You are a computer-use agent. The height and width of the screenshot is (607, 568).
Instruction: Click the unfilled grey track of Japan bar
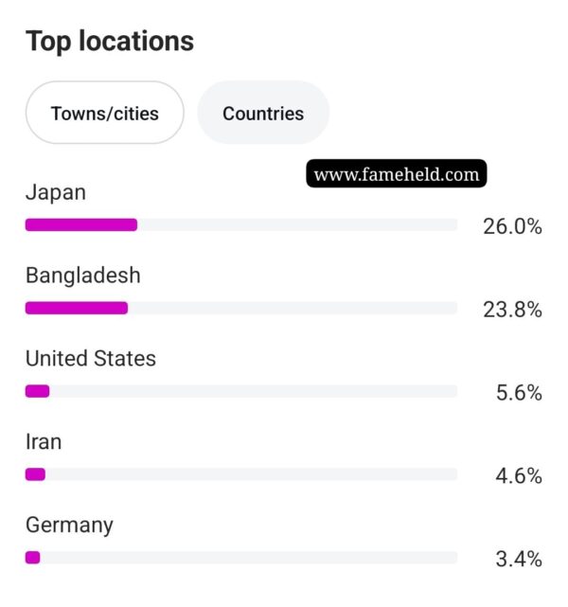pyautogui.click(x=297, y=225)
